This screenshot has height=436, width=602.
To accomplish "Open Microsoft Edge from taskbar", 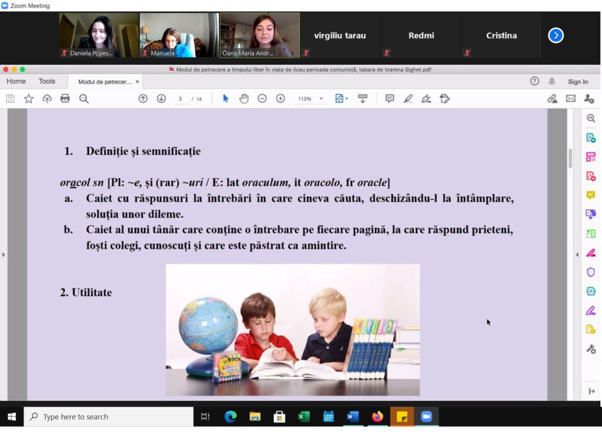I will point(230,417).
